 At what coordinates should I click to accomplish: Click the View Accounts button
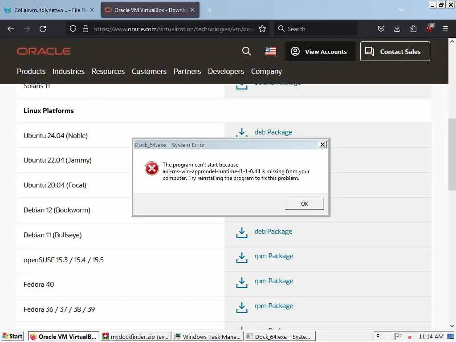[x=320, y=52]
